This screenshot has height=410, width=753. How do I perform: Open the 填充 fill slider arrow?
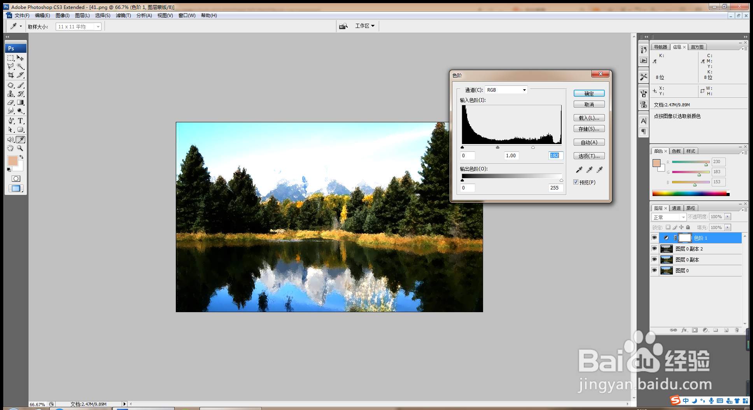pos(728,228)
